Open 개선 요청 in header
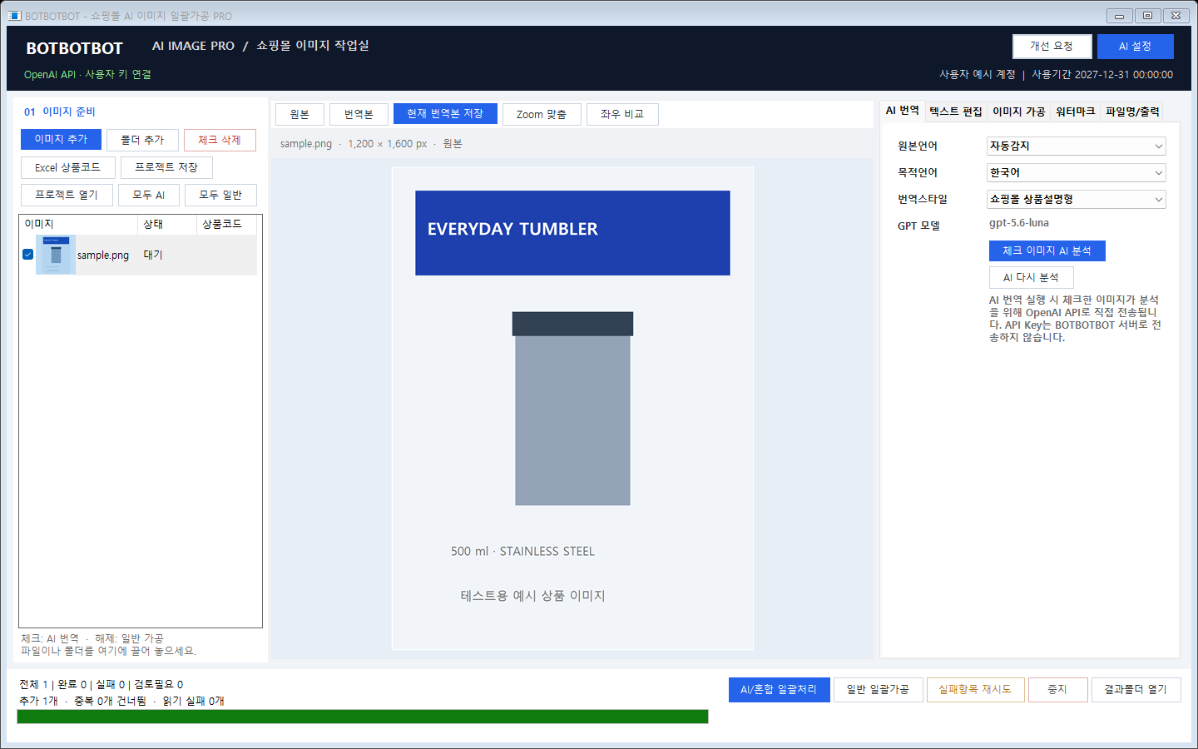This screenshot has width=1198, height=749. click(x=1052, y=46)
